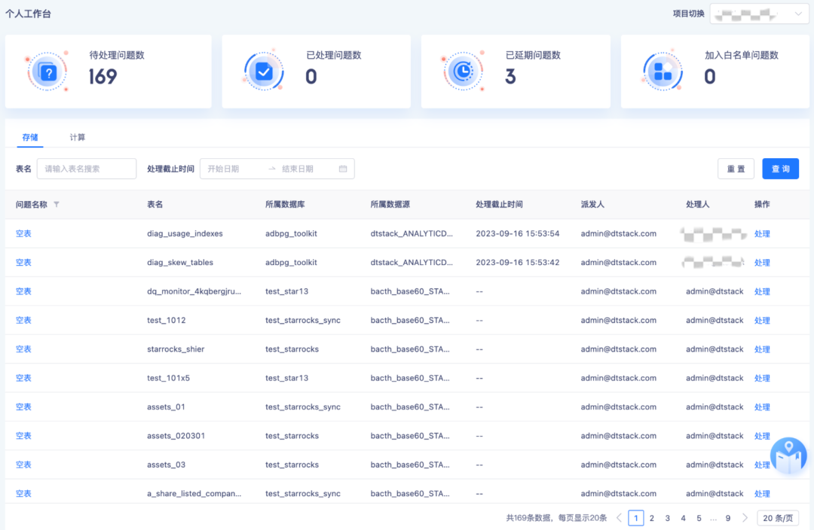
Task: Click the whitelist issues grid icon
Action: click(663, 72)
